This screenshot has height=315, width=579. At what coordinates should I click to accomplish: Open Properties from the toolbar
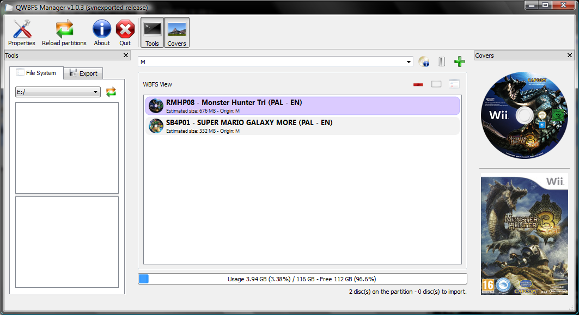(22, 33)
